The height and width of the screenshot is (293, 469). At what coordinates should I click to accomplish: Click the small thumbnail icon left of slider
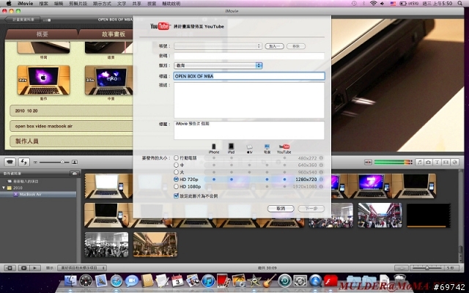tap(35, 162)
